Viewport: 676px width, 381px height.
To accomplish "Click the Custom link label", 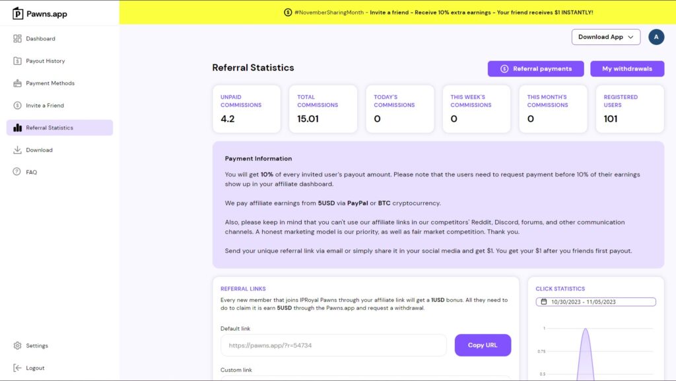I will pyautogui.click(x=236, y=370).
